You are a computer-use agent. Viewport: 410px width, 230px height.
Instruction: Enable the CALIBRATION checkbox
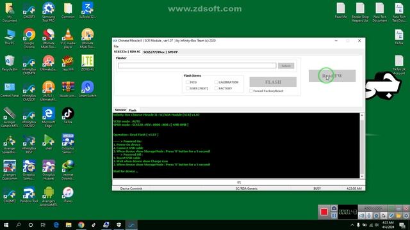[217, 82]
